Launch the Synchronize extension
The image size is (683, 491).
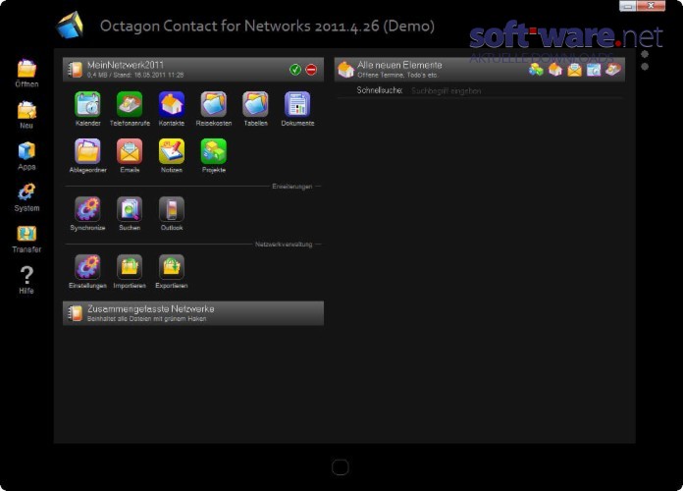pyautogui.click(x=87, y=209)
